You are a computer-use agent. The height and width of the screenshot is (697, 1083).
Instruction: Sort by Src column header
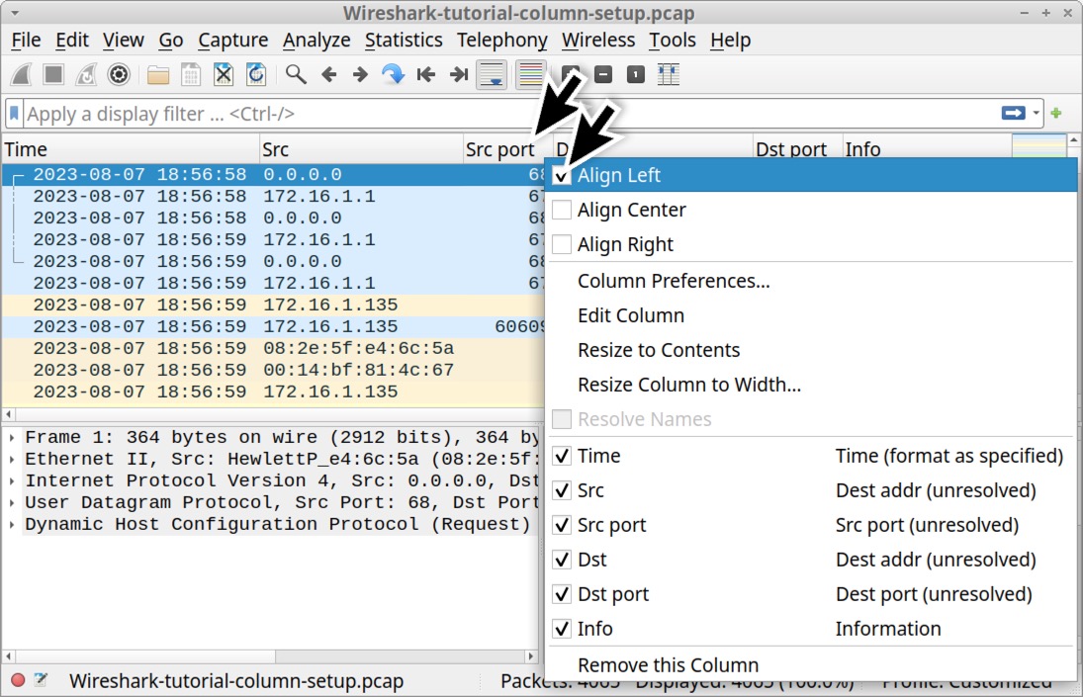(361, 149)
